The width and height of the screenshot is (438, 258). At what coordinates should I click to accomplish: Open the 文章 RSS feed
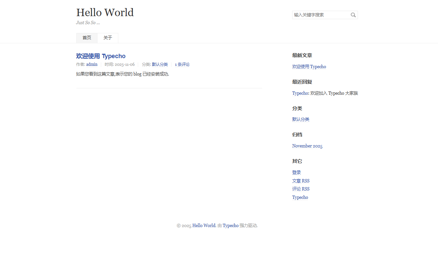[x=301, y=181]
